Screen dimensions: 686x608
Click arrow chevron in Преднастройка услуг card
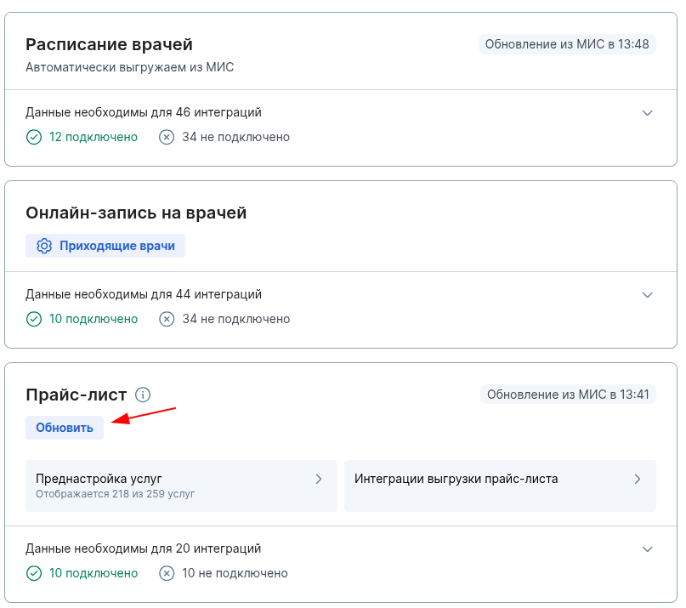319,480
